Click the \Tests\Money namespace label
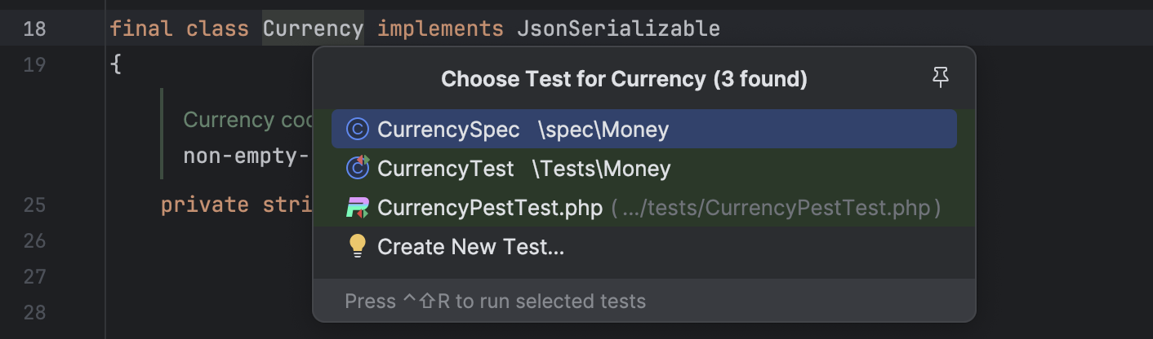This screenshot has height=339, width=1153. click(x=601, y=169)
